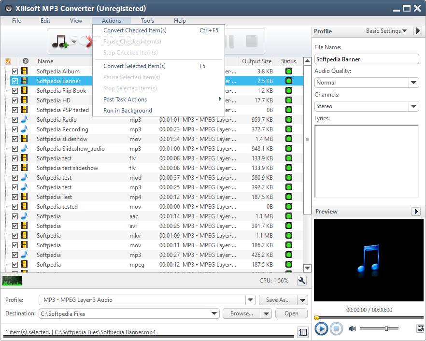Click the music note icon of Softpedia Recording
The image size is (426, 341).
pyautogui.click(x=25, y=129)
